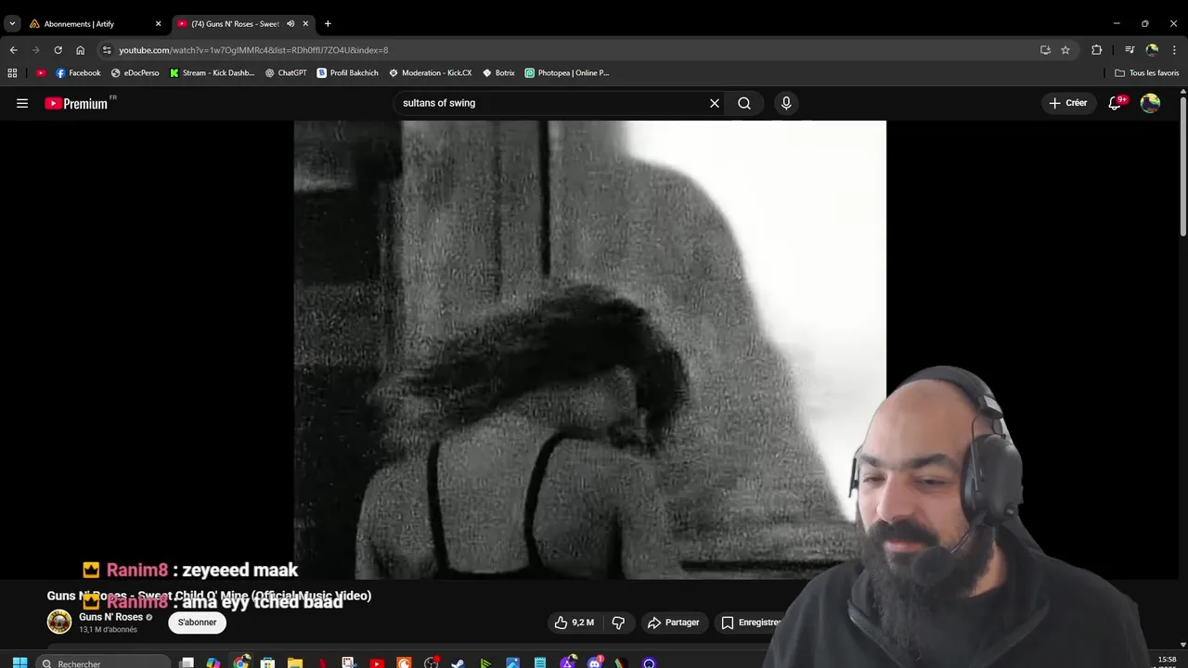Subscribe with the S'abonner button
Viewport: 1188px width, 668px height.
click(x=197, y=623)
